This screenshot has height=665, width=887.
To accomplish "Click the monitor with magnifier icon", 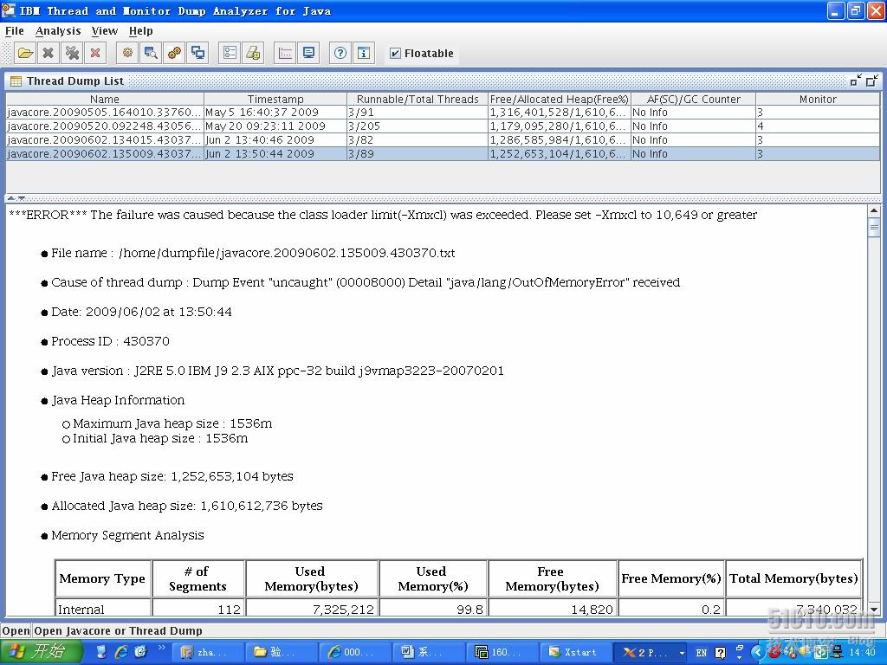I will [151, 53].
